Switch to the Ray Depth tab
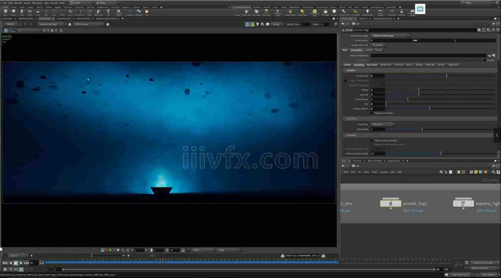Image resolution: width=501 pixels, height=278 pixels. click(x=372, y=65)
